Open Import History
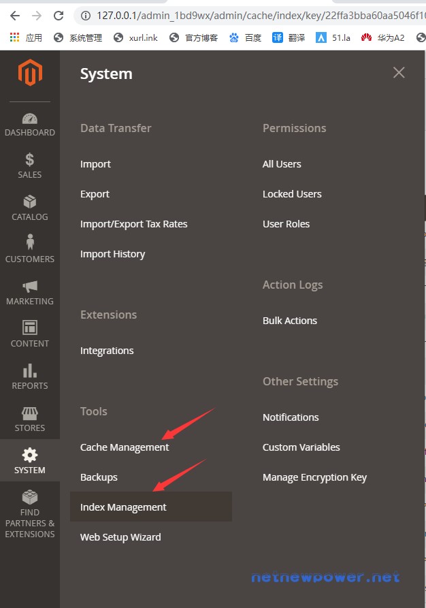Image resolution: width=426 pixels, height=608 pixels. pos(112,254)
